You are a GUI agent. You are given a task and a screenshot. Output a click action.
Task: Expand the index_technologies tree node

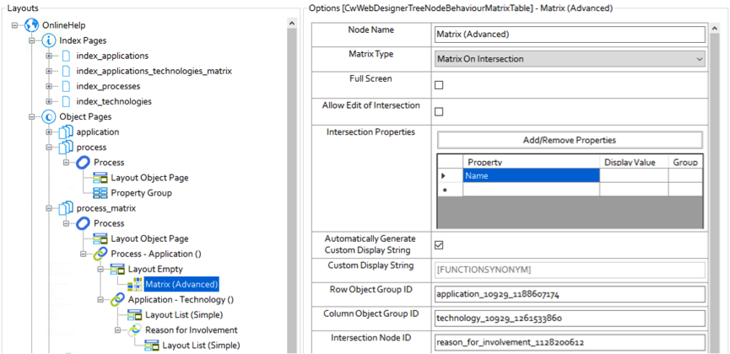(49, 101)
